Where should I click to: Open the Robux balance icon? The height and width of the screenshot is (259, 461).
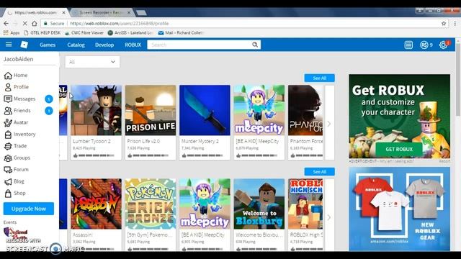pyautogui.click(x=424, y=45)
